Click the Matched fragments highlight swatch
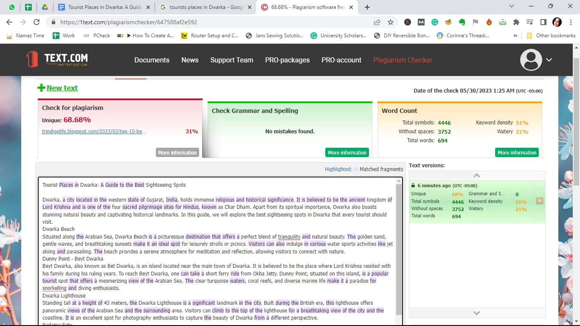 click(x=356, y=169)
